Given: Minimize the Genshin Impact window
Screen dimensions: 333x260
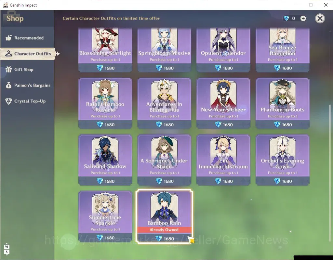Looking at the screenshot, I should [x=296, y=5].
